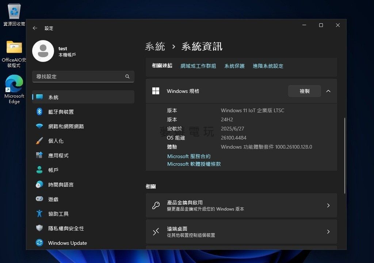Click the globe clock icon for 時間與語言
Image resolution: width=374 pixels, height=263 pixels.
point(39,184)
